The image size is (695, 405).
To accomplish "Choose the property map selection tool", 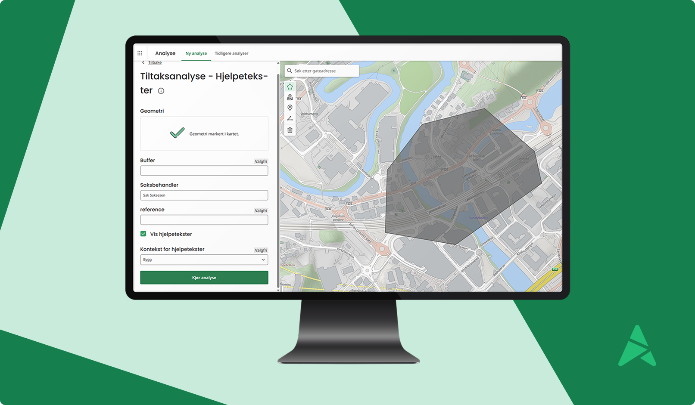I will click(290, 97).
